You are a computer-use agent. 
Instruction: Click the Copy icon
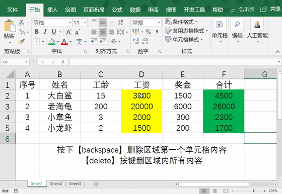point(22,32)
